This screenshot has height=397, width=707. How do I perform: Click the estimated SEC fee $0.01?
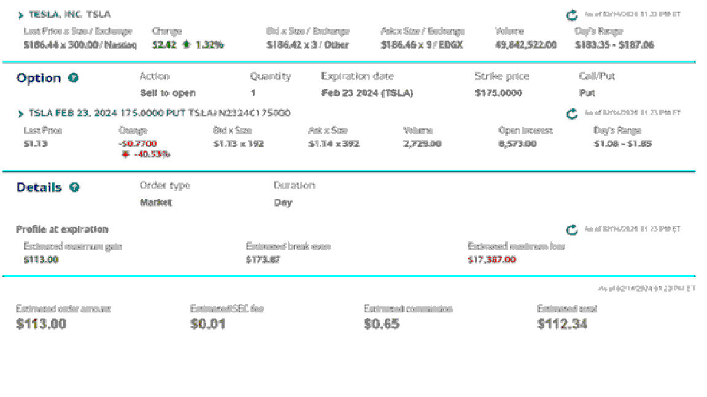208,324
